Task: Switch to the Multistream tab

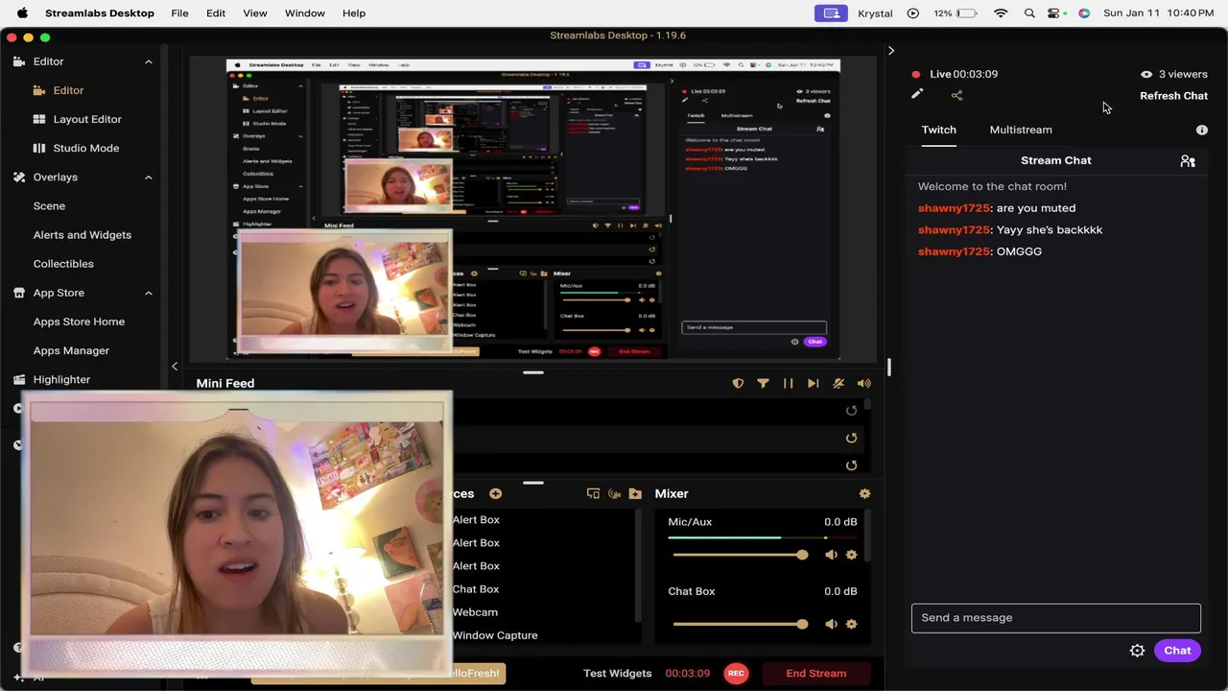Action: click(1021, 130)
